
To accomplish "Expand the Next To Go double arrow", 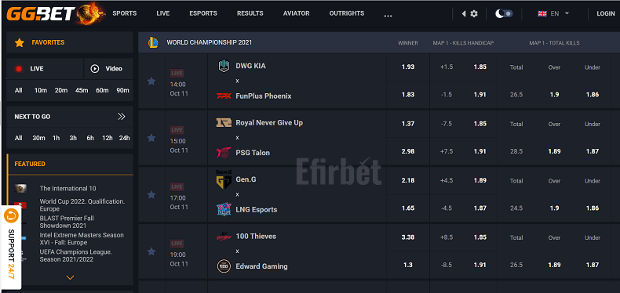I will click(x=122, y=117).
